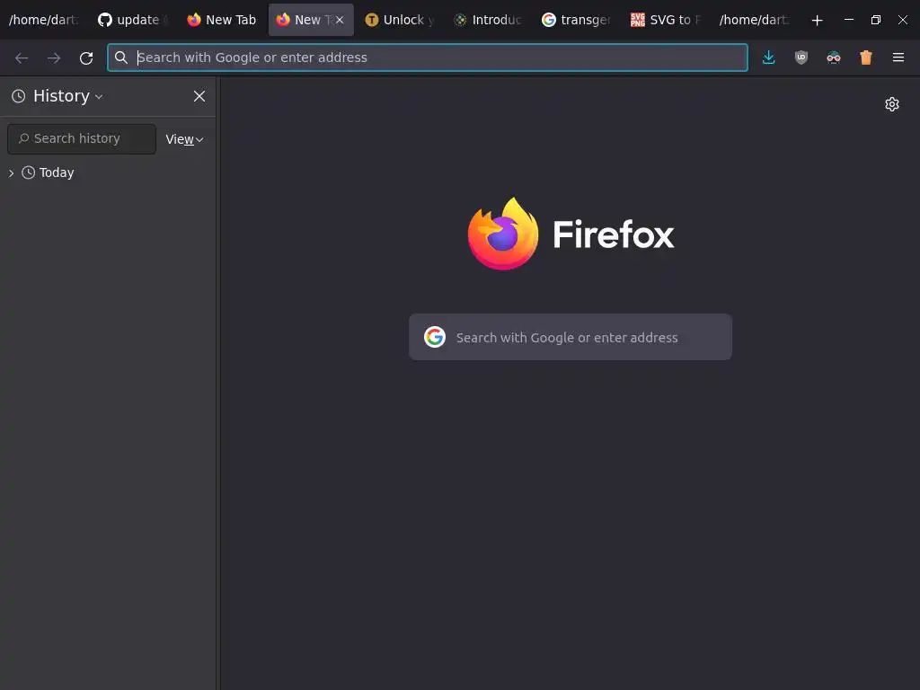Open the uBlock Origin shield extension
Viewport: 920px width, 690px height.
coord(801,57)
